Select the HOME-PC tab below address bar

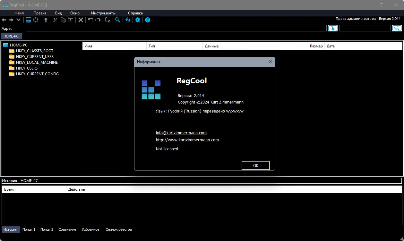(11, 36)
